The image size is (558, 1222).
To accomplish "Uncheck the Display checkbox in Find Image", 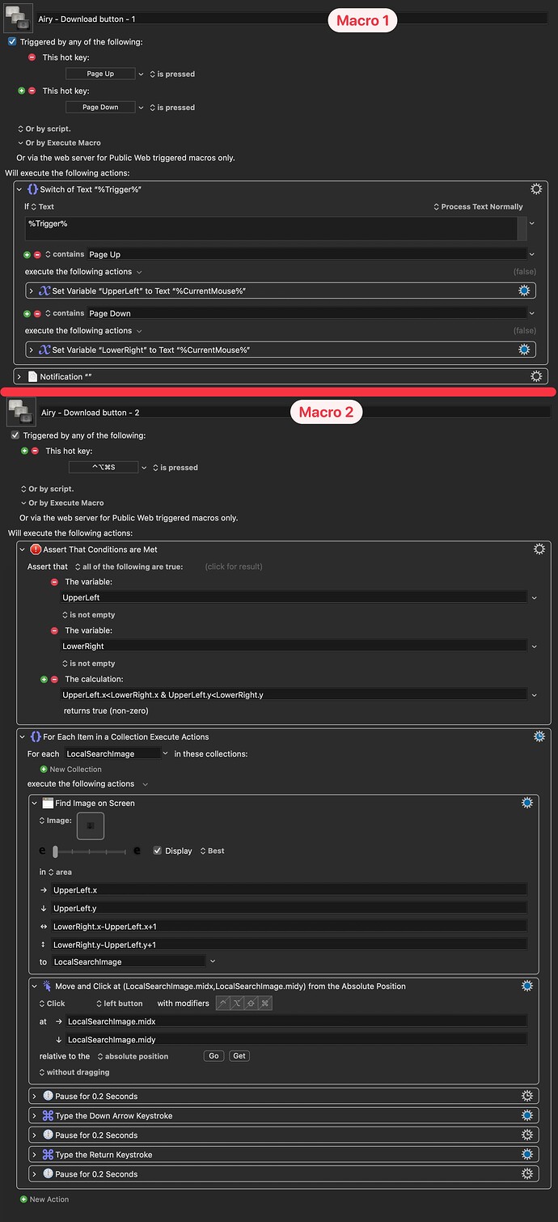I will click(x=158, y=851).
